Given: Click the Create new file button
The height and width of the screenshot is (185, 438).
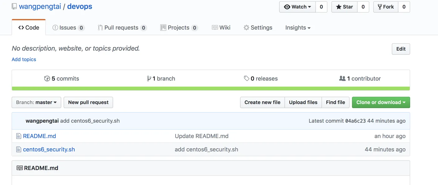Looking at the screenshot, I should coord(262,102).
